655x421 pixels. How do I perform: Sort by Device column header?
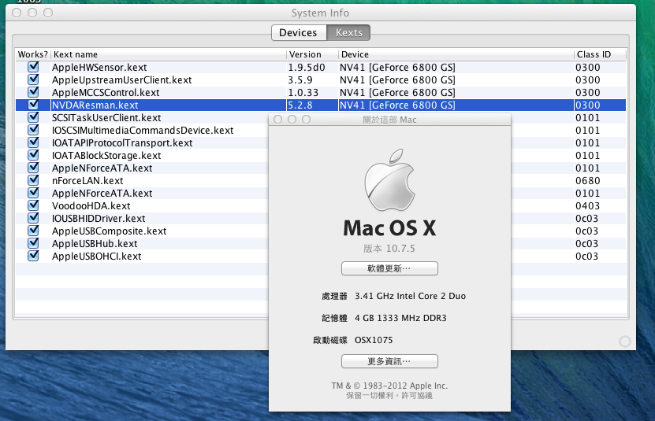tap(456, 54)
